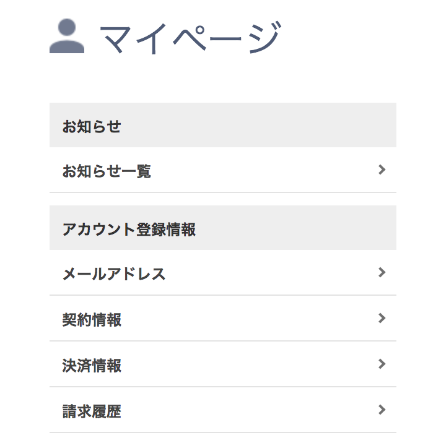Click the empty area of the 請求履歴 row
The image size is (441, 443).
[x=249, y=410]
